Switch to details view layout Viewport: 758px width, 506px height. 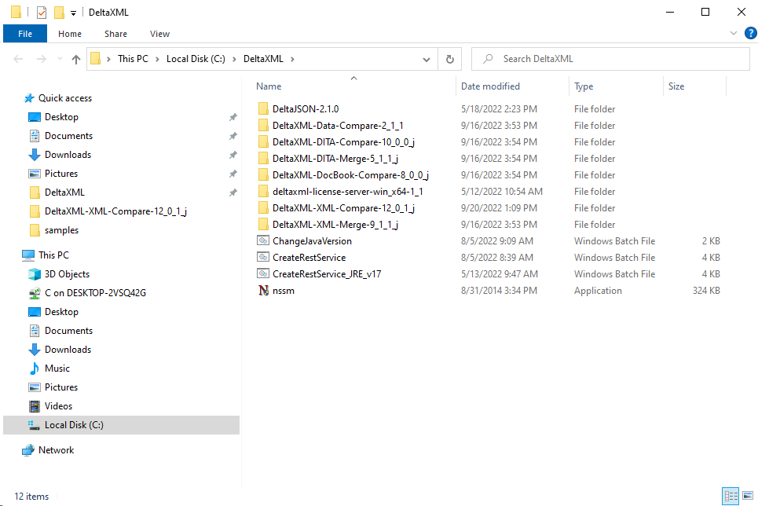point(731,496)
